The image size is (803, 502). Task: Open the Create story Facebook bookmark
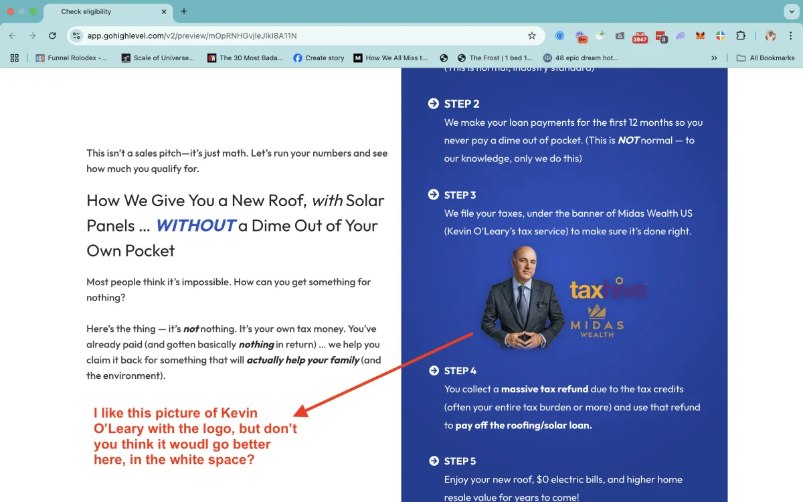319,58
